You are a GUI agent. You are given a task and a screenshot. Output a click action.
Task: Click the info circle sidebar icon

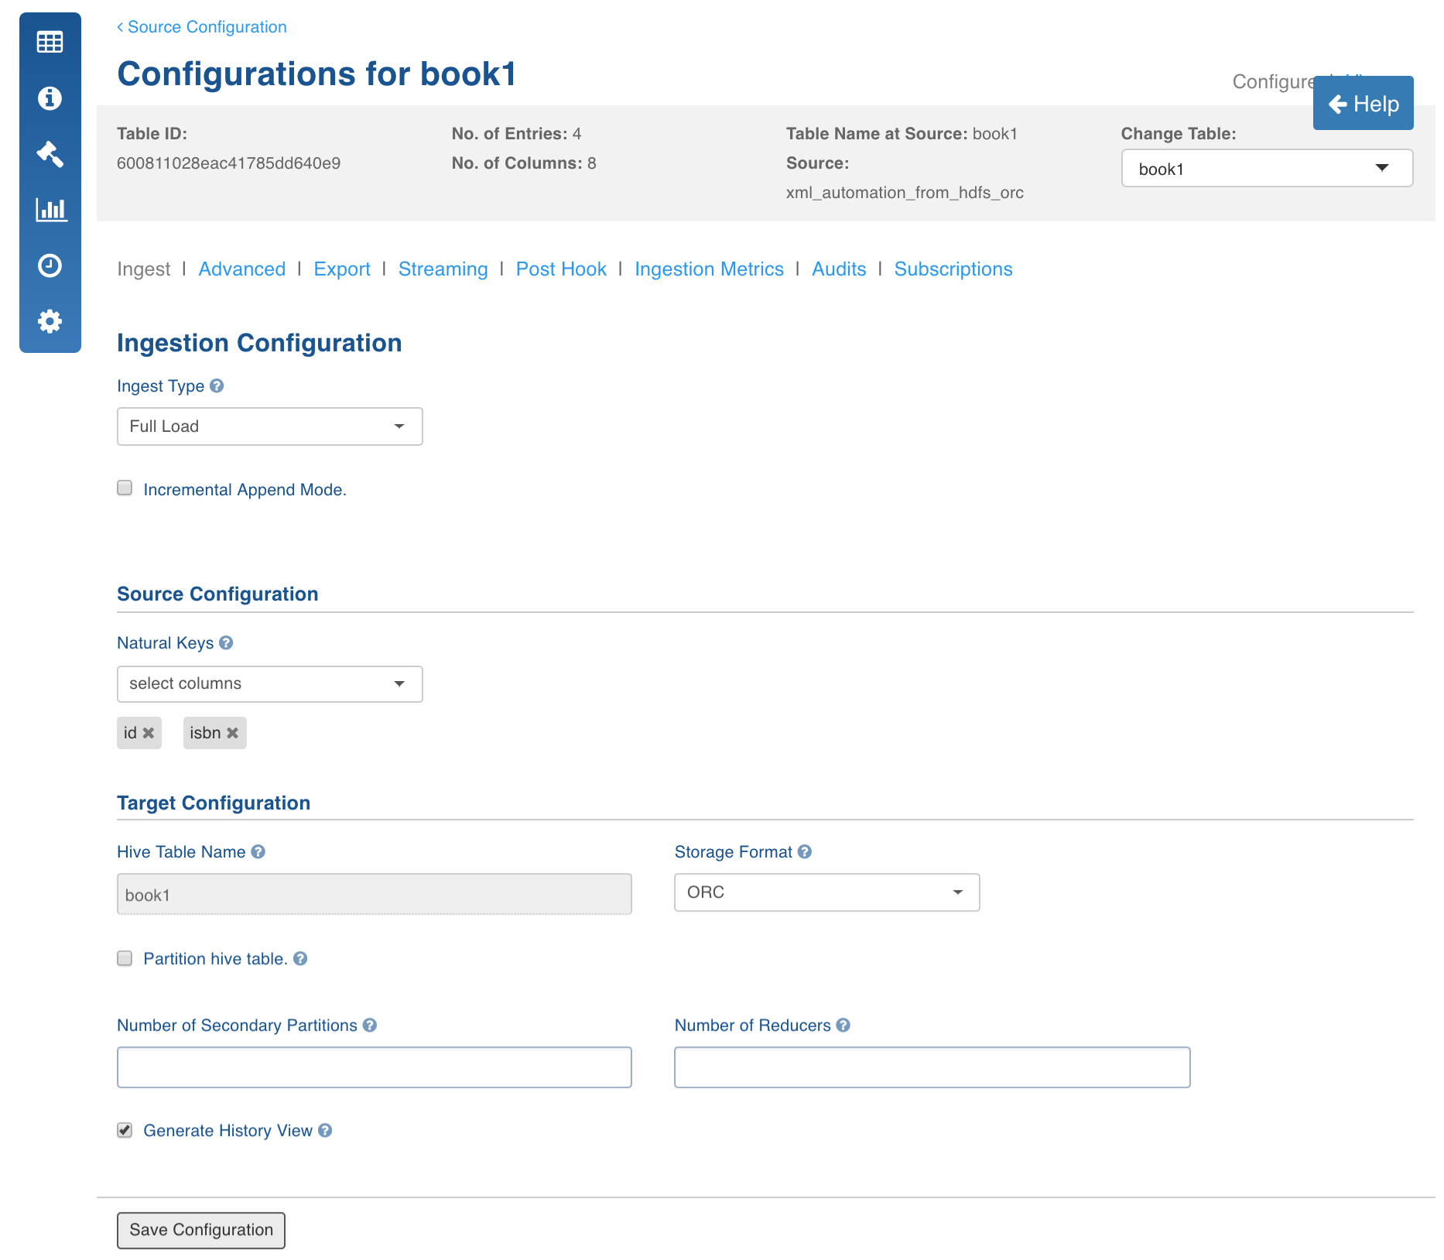(x=50, y=98)
